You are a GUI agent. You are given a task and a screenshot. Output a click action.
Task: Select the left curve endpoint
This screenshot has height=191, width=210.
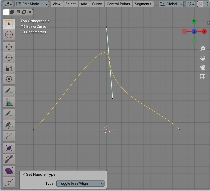[x=34, y=130]
